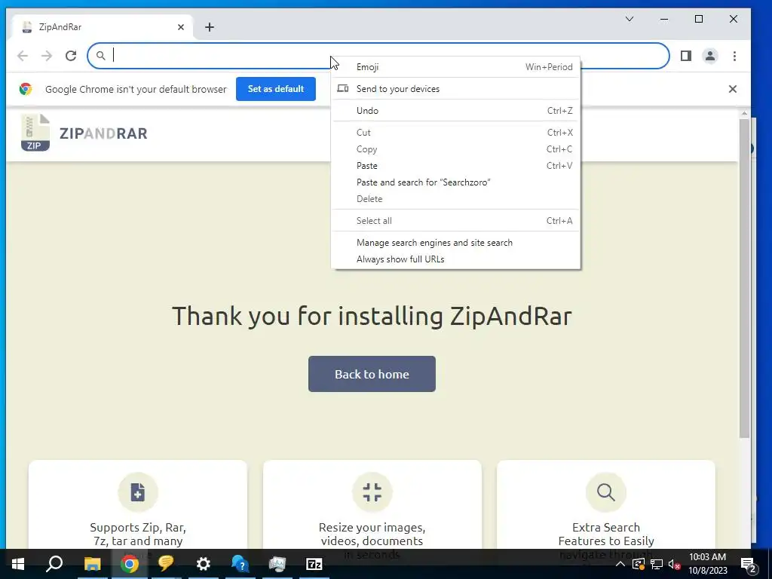The width and height of the screenshot is (772, 579).
Task: Click the Extra Search Features card text
Action: [x=606, y=535]
